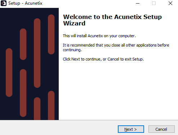Click the word "Wizard" in the heading
The image size is (178, 135).
74,23
